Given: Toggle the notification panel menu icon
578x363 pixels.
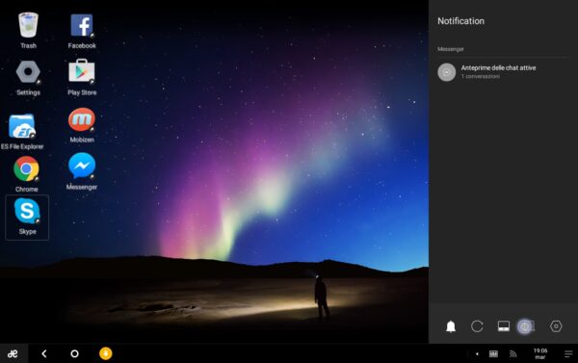Looking at the screenshot, I should tap(568, 354).
